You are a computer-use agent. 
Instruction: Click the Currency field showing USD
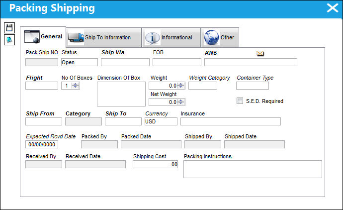(x=161, y=121)
